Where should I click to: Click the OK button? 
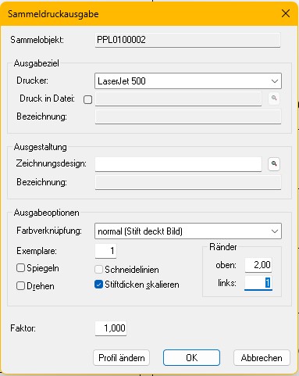pos(191,358)
